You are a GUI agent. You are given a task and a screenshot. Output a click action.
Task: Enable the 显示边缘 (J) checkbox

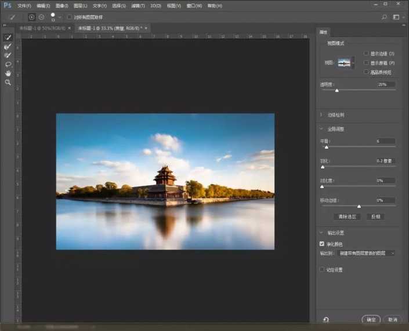(x=366, y=53)
